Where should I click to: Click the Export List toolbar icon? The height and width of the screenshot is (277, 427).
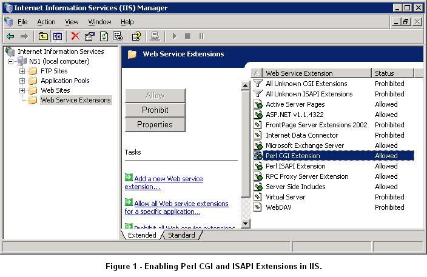coord(118,36)
